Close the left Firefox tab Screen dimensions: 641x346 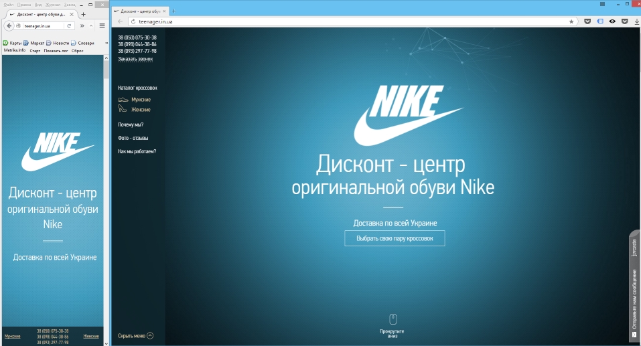(72, 14)
